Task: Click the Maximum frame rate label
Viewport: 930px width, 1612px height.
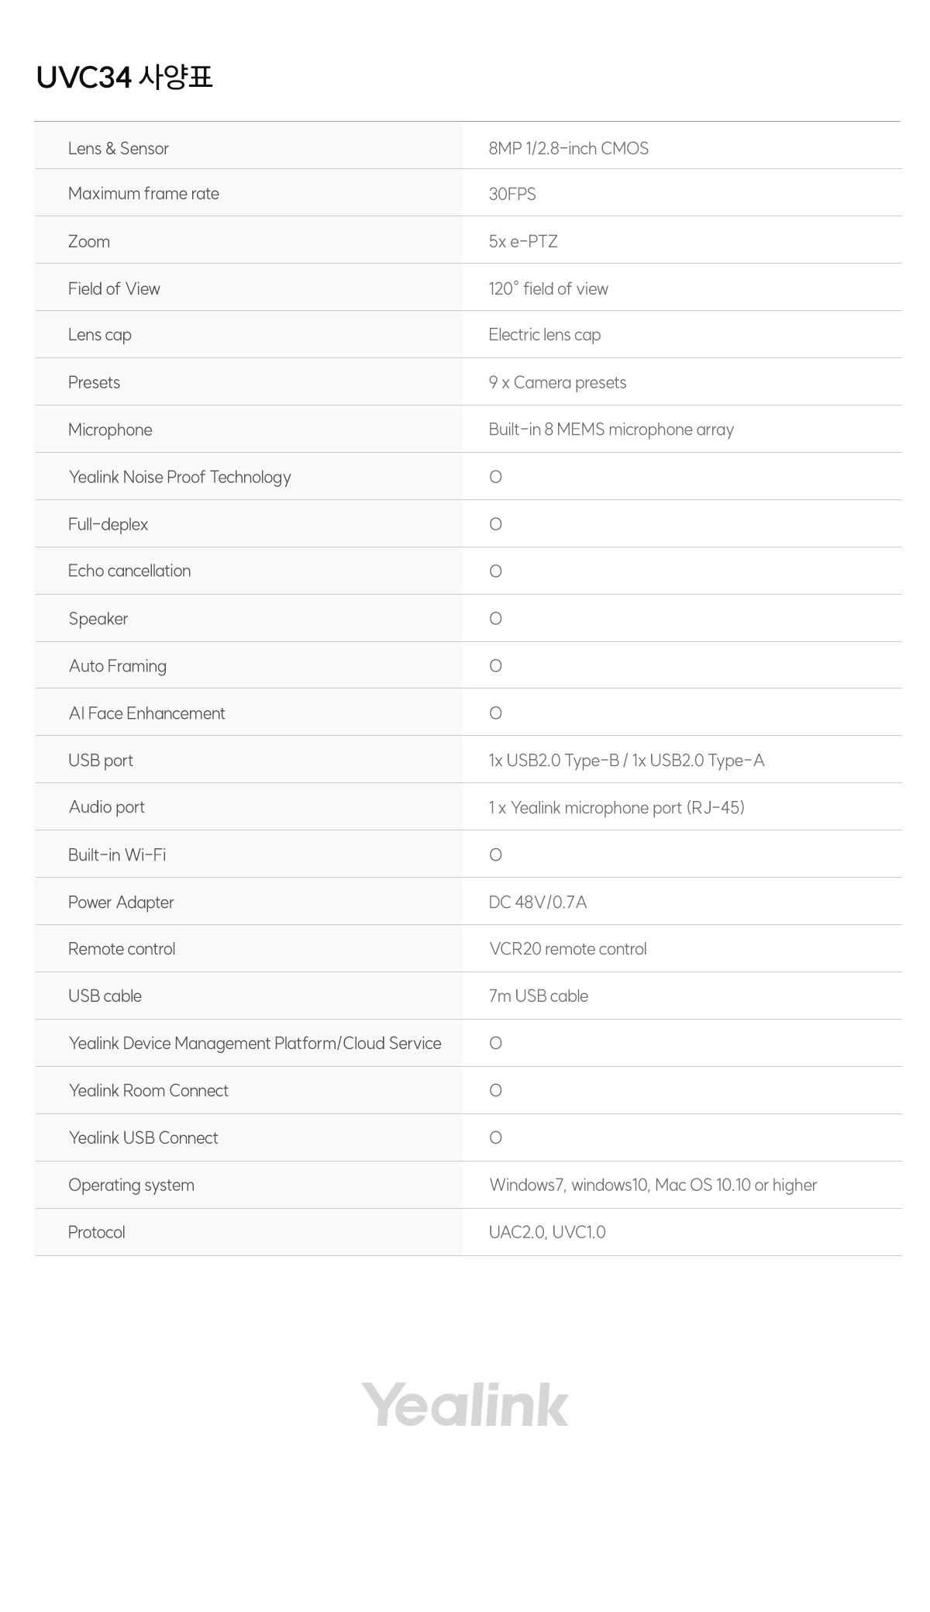Action: (143, 193)
